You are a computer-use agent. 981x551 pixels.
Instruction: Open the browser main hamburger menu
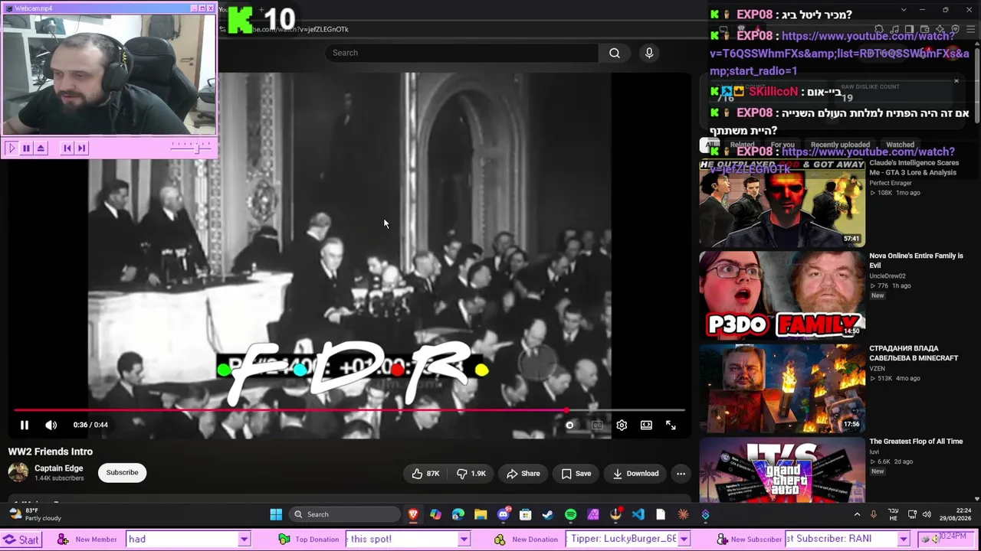(970, 29)
